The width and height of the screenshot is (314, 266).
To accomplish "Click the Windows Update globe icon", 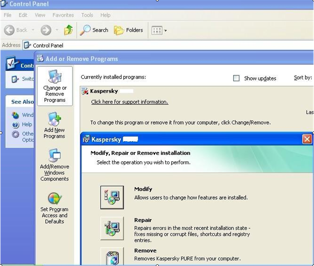I will pos(15,115).
